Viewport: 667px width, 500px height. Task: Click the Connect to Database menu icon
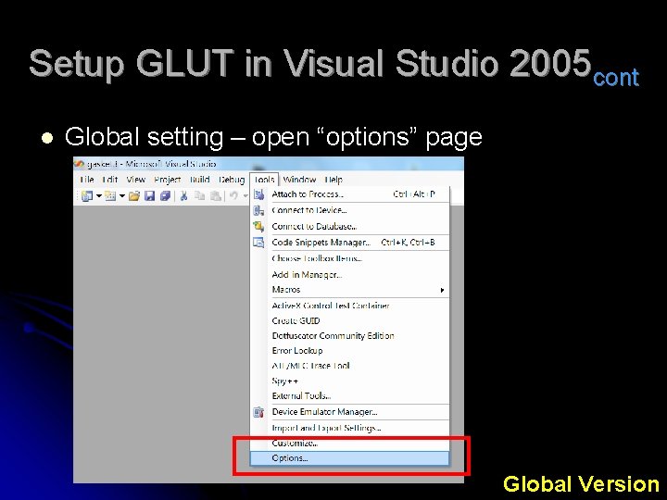(258, 227)
